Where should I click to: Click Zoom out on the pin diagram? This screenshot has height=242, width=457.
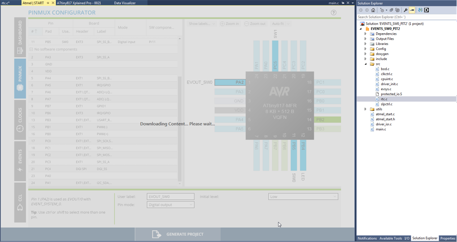click(x=254, y=24)
